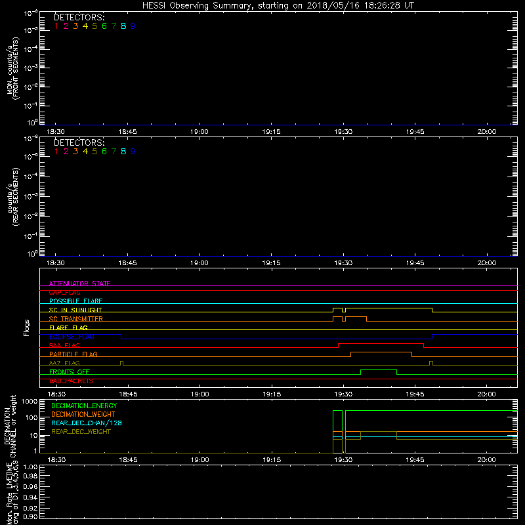Select the BAD_PACKETS flag label
Screen dimensions: 525x525
pos(72,381)
